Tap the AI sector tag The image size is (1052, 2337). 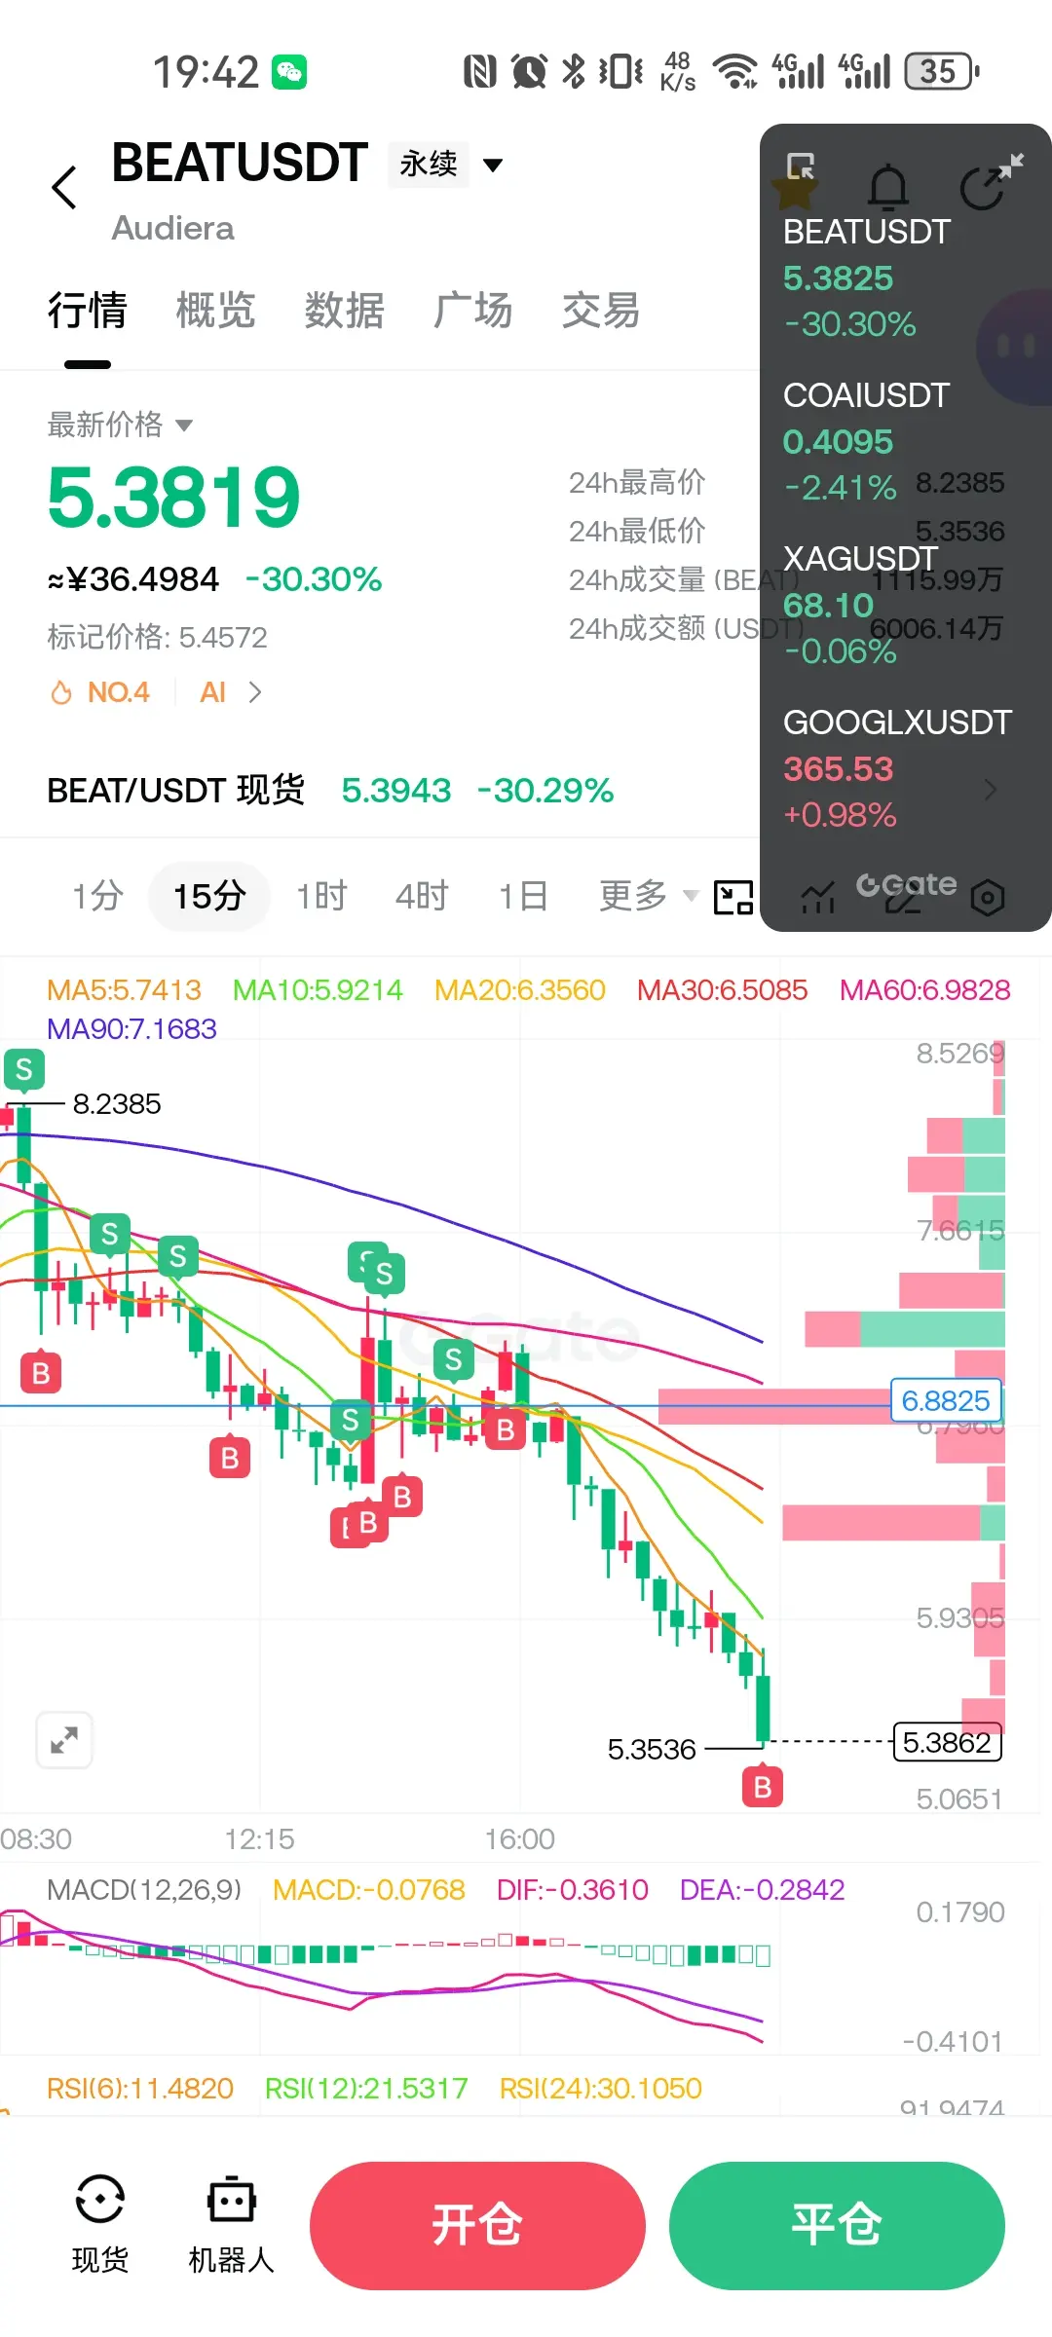[x=212, y=692]
